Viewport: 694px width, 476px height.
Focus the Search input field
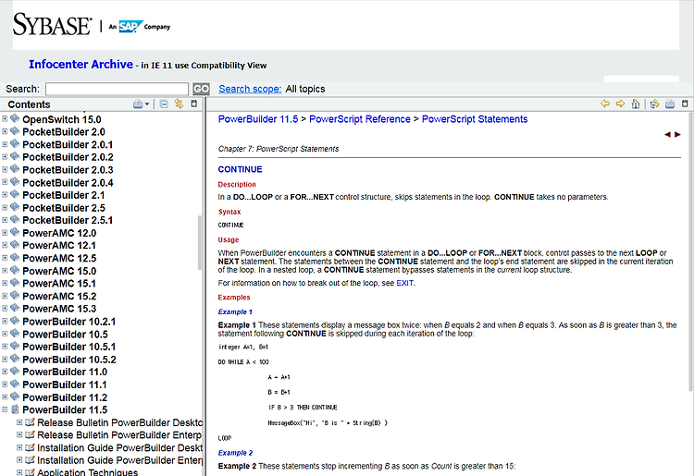pyautogui.click(x=117, y=89)
